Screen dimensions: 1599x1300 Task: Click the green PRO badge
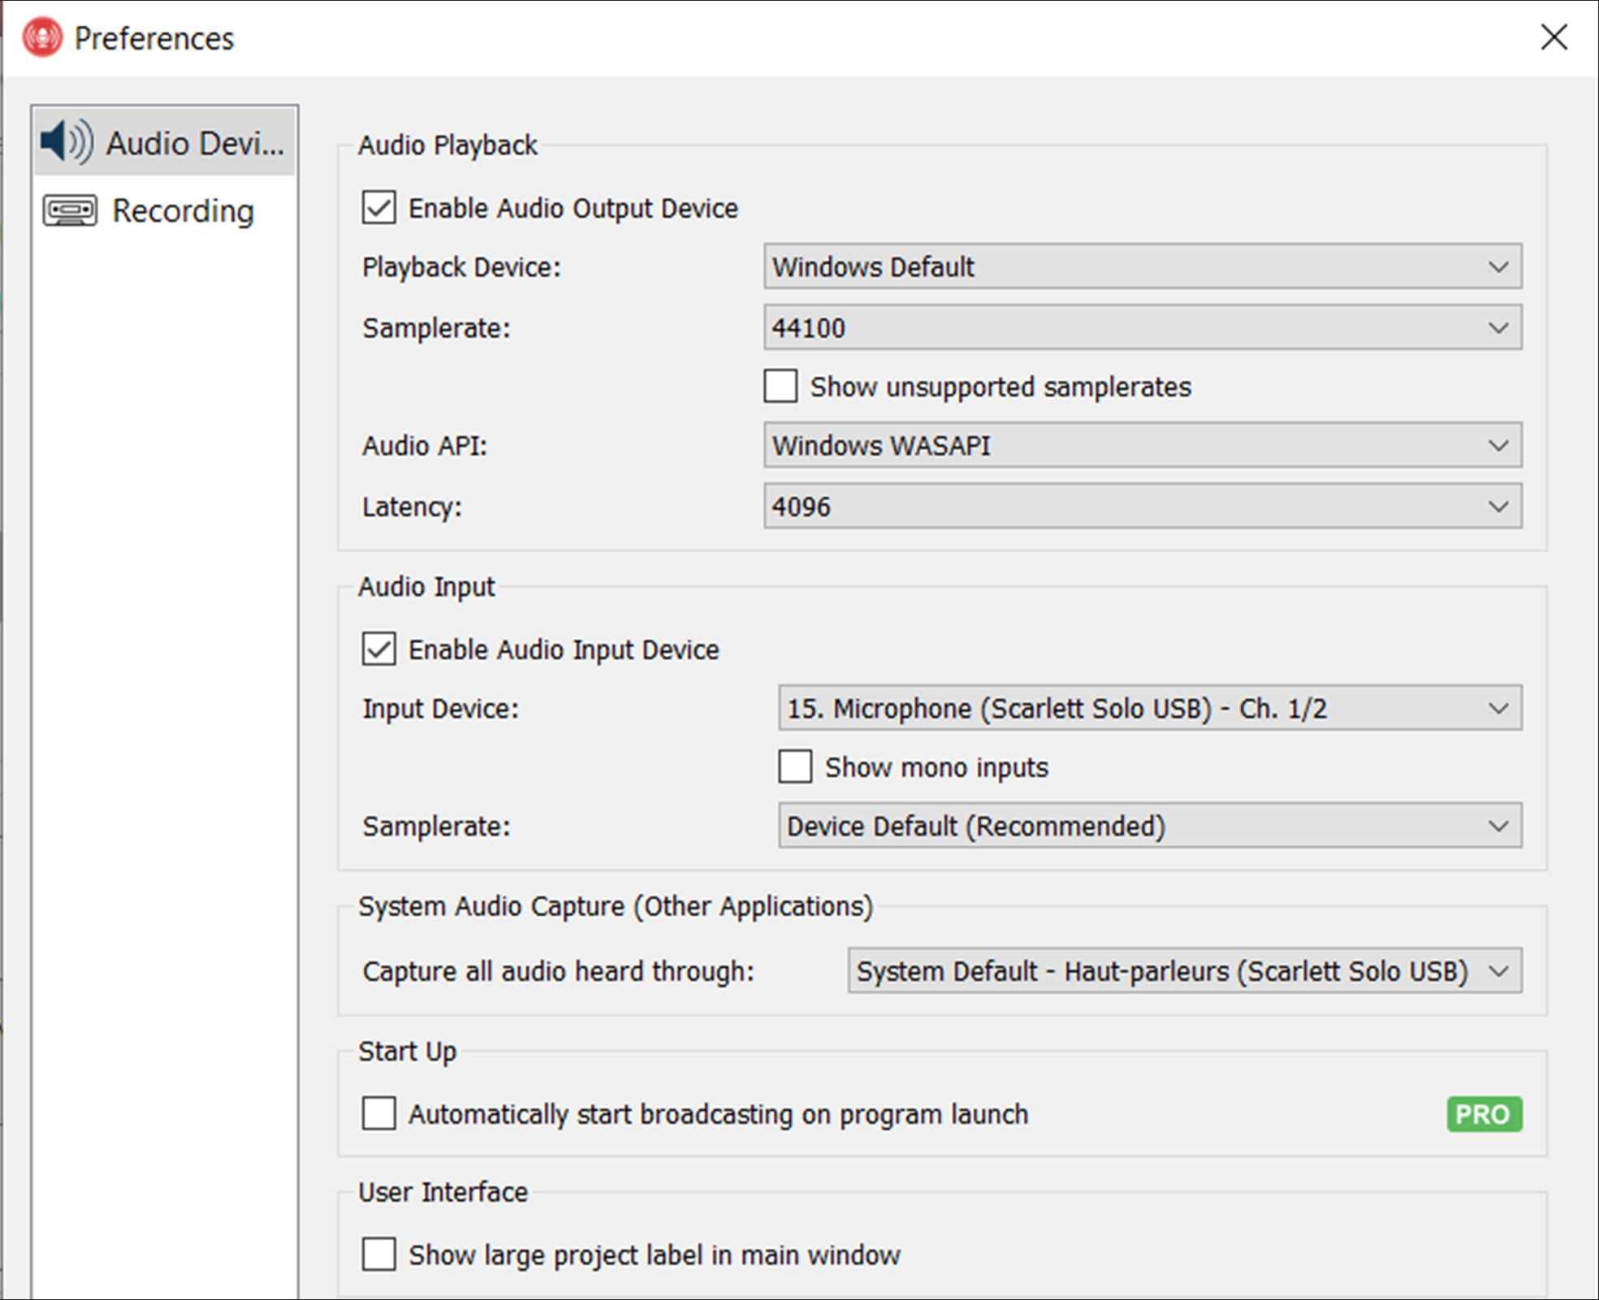pyautogui.click(x=1484, y=1114)
